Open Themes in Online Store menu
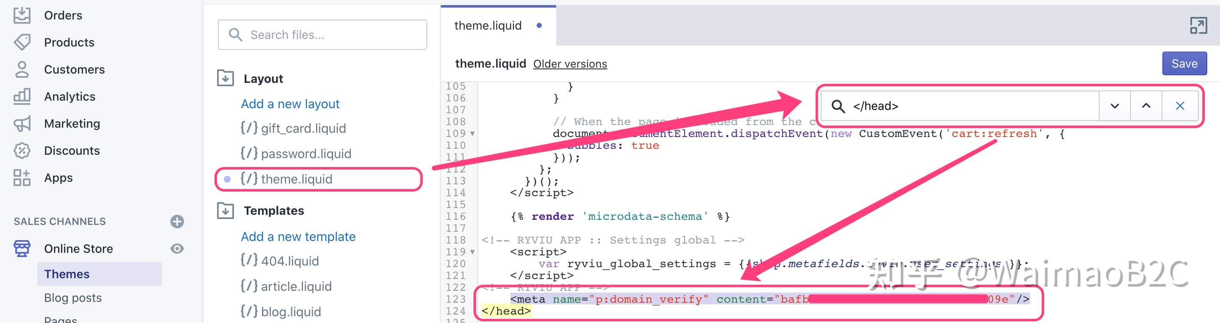Viewport: 1220px width, 323px height. click(x=67, y=274)
